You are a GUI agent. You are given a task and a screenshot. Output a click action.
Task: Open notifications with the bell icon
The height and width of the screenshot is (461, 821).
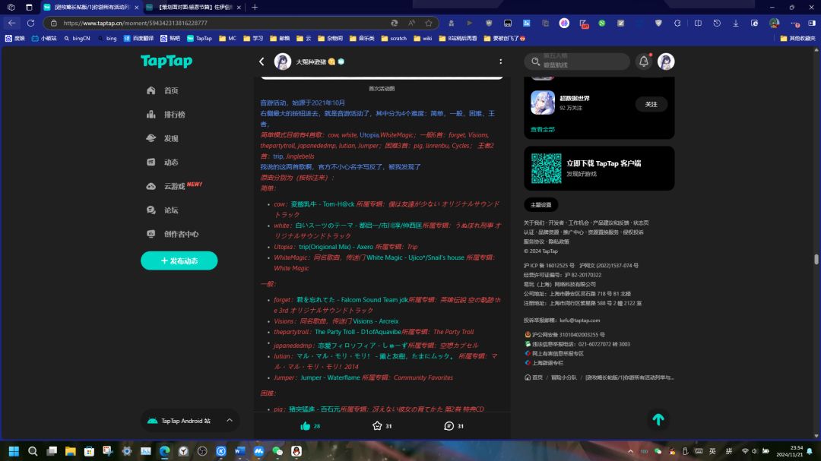[644, 62]
